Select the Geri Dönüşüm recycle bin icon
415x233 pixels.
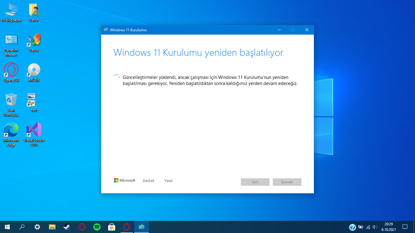tap(11, 105)
